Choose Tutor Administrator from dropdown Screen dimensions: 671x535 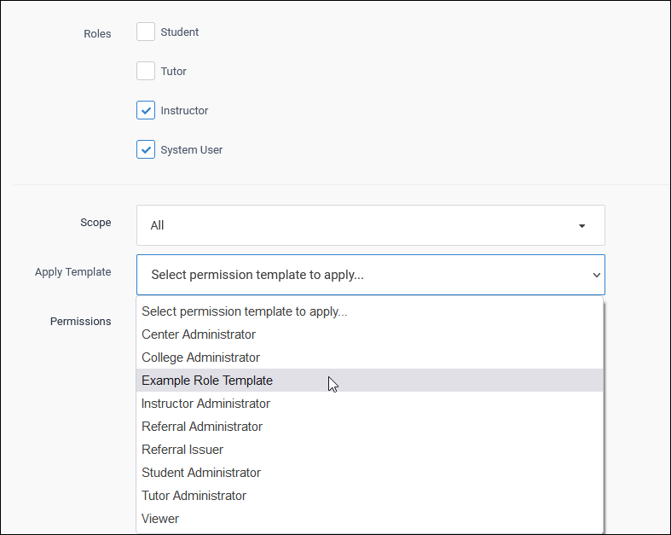click(x=194, y=496)
